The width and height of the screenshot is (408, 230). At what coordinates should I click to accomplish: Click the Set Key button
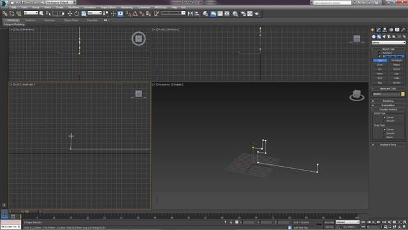point(330,227)
